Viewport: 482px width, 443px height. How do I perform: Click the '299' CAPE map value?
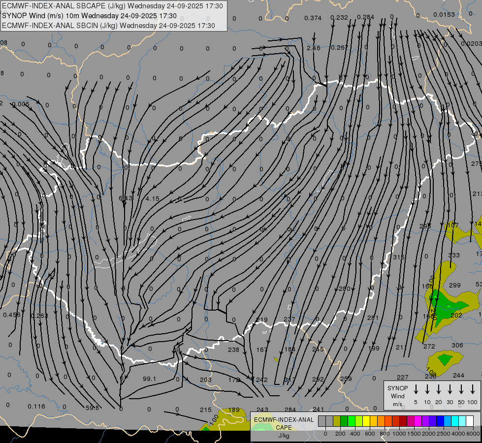pos(454,285)
